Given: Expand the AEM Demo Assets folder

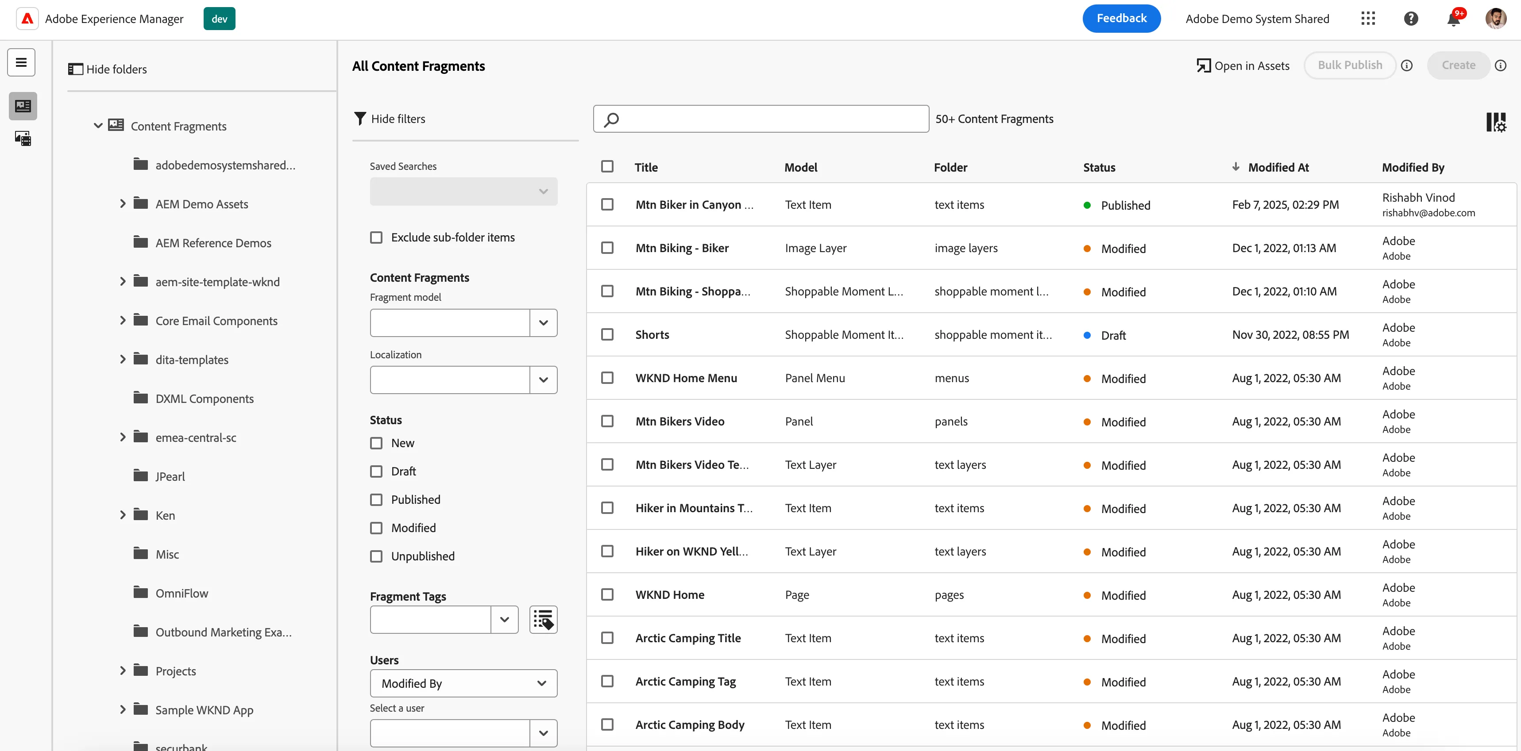Looking at the screenshot, I should pyautogui.click(x=123, y=204).
